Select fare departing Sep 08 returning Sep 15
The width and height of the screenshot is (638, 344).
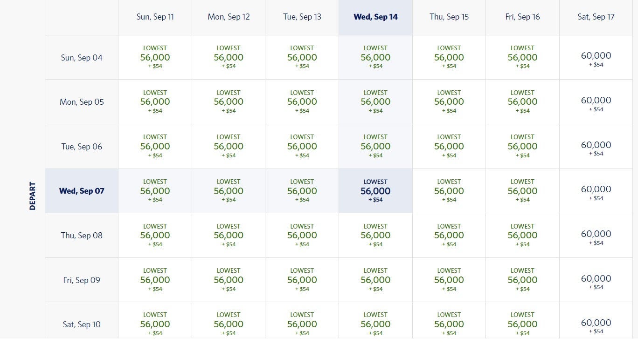click(x=449, y=235)
